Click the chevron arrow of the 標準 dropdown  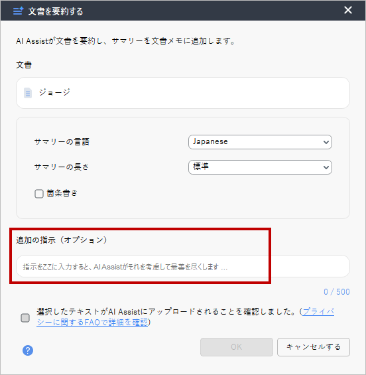click(326, 167)
